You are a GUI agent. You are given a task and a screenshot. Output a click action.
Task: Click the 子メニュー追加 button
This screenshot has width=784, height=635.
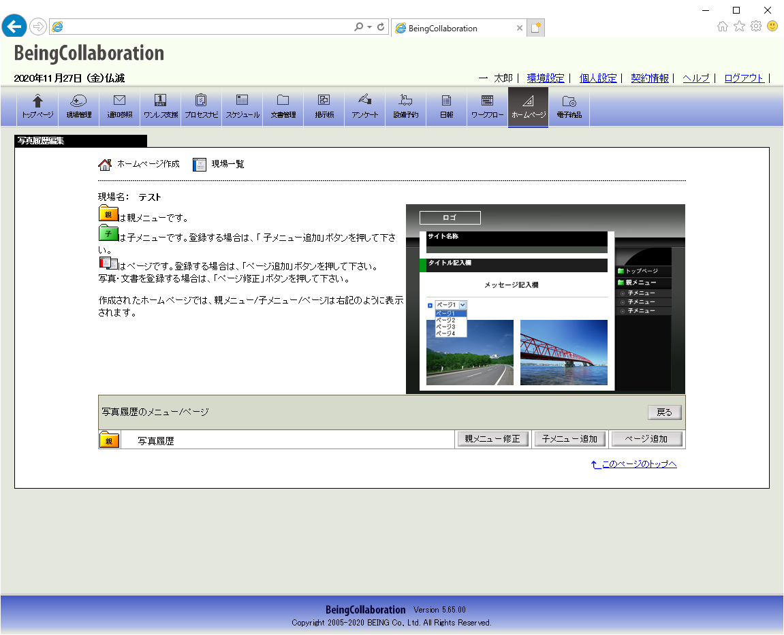click(x=569, y=439)
